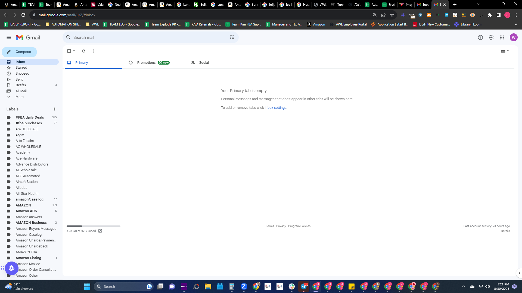Open the Library | Loom bookmark
The width and height of the screenshot is (522, 293).
click(x=468, y=24)
